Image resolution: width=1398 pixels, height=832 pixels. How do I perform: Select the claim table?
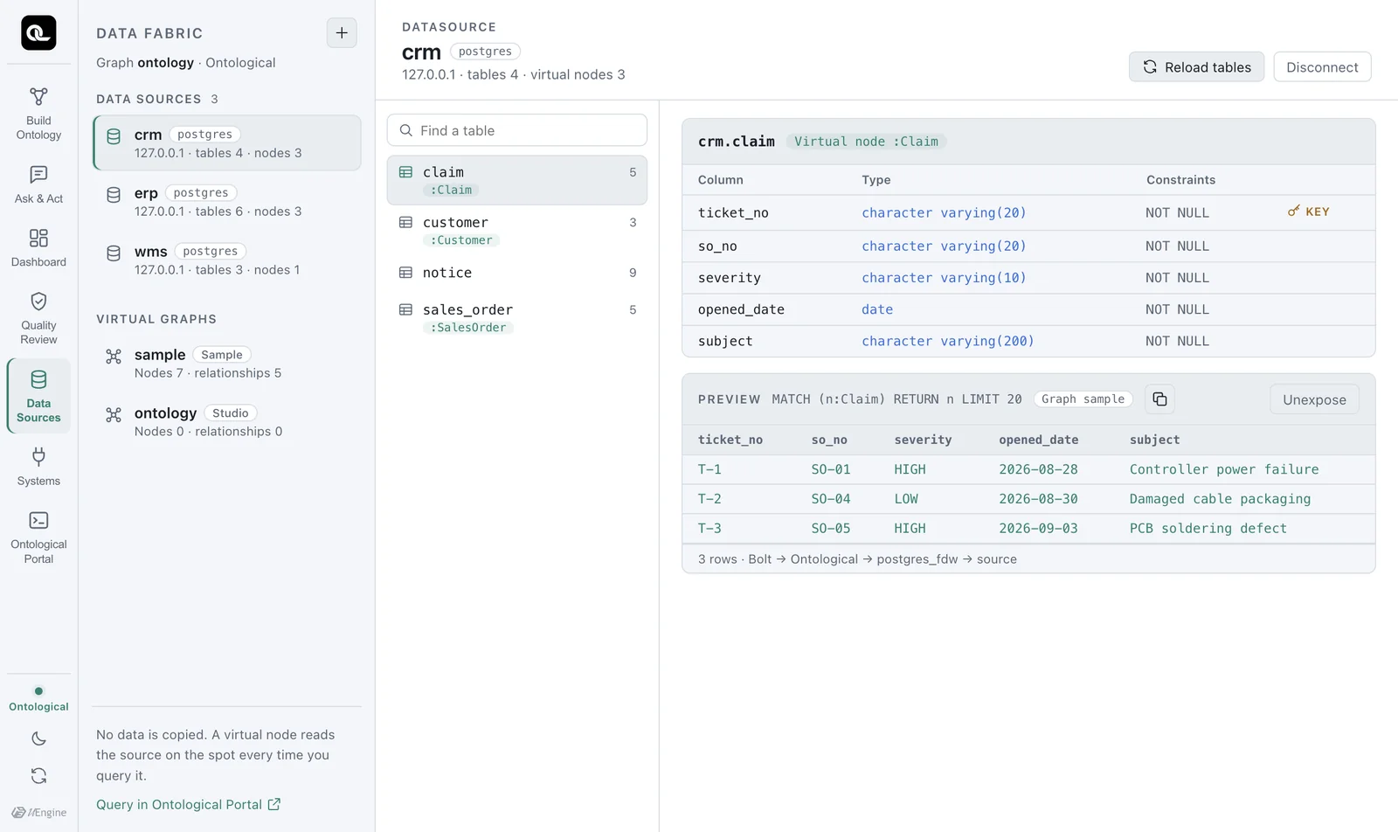[517, 180]
